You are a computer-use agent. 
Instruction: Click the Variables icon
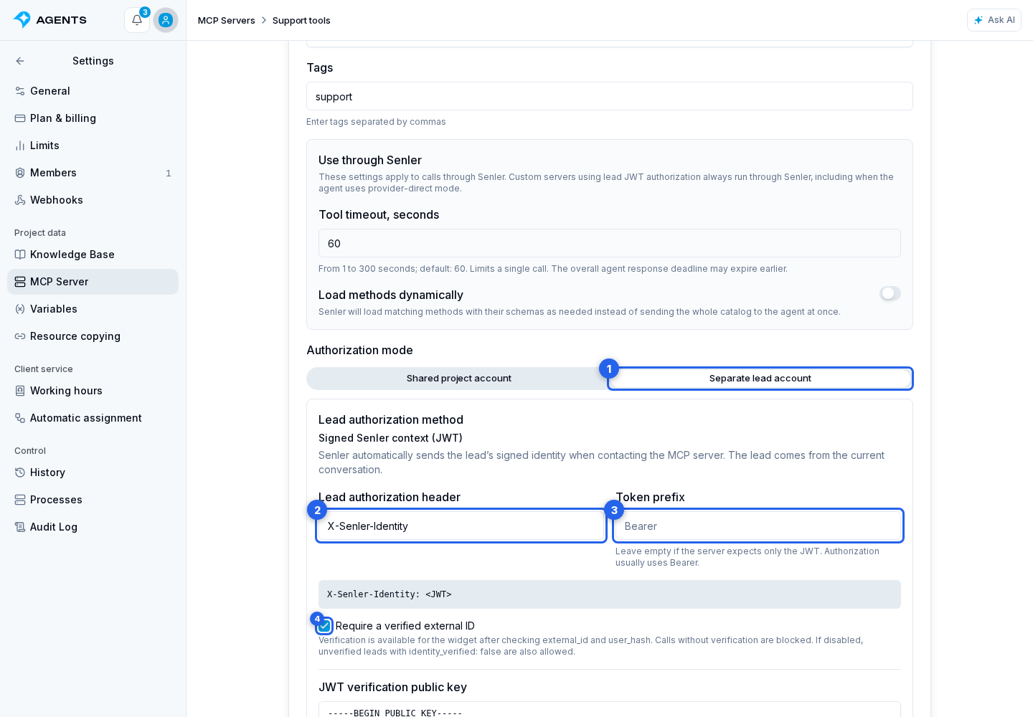tap(20, 309)
